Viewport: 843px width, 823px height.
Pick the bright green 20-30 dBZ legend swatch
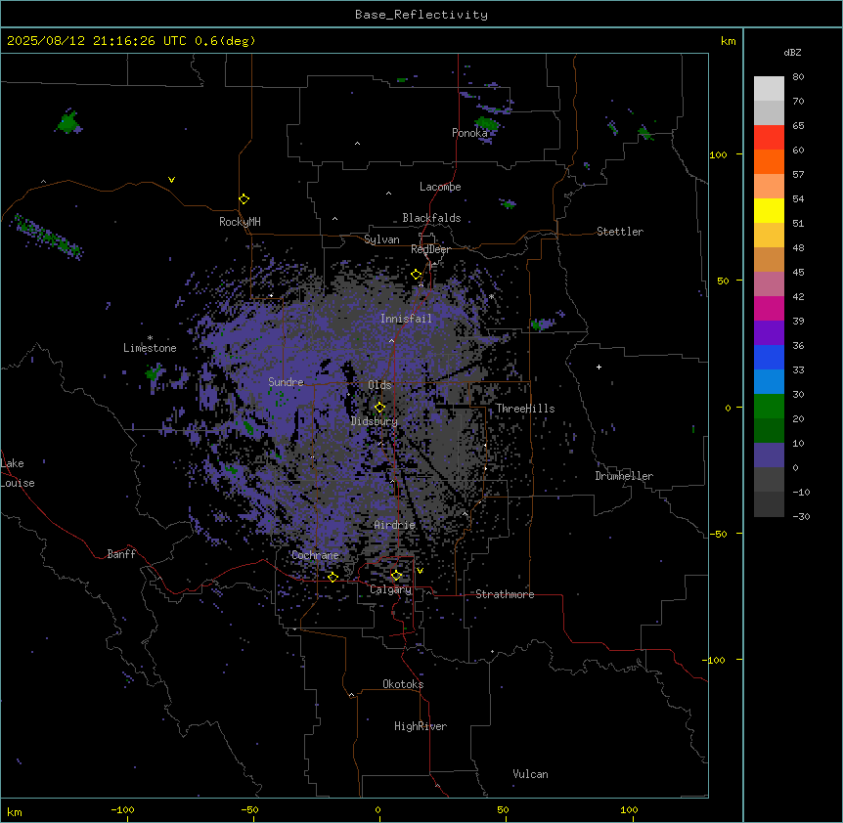tap(769, 407)
